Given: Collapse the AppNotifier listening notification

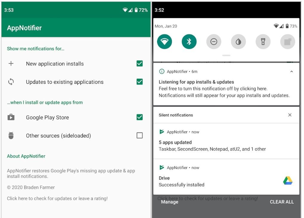Looking at the screenshot, I should tap(291, 72).
